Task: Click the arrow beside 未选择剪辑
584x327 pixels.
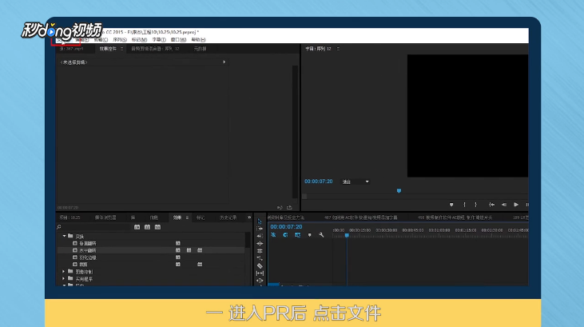Action: 224,62
